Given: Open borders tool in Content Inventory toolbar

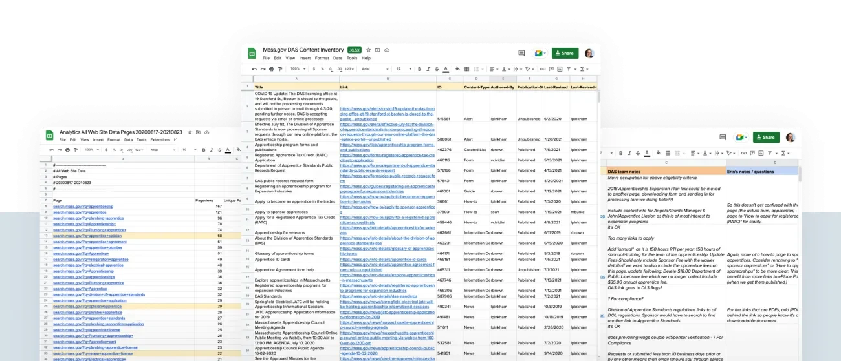Looking at the screenshot, I should 466,69.
